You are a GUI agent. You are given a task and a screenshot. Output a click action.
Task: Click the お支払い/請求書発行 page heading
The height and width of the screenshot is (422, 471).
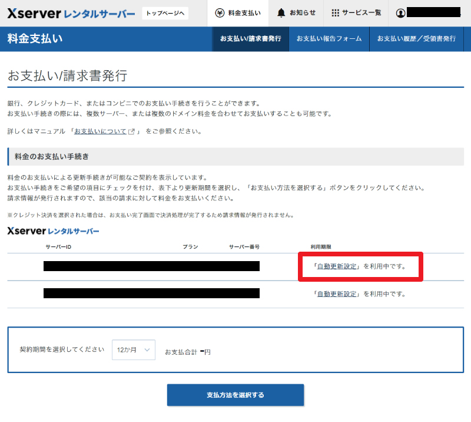[x=67, y=75]
